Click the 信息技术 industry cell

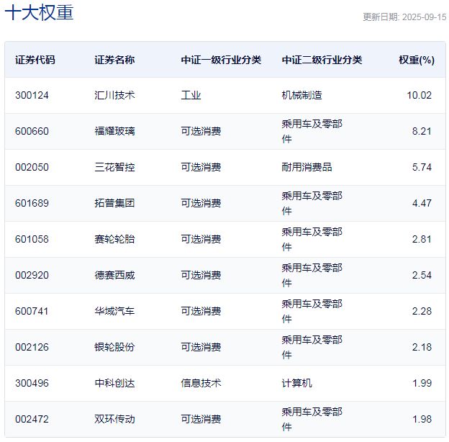click(x=201, y=383)
